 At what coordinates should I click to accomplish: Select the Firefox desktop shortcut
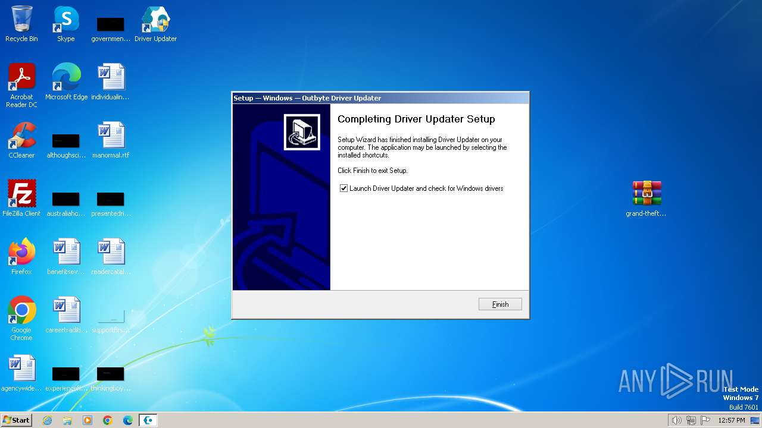tap(21, 257)
